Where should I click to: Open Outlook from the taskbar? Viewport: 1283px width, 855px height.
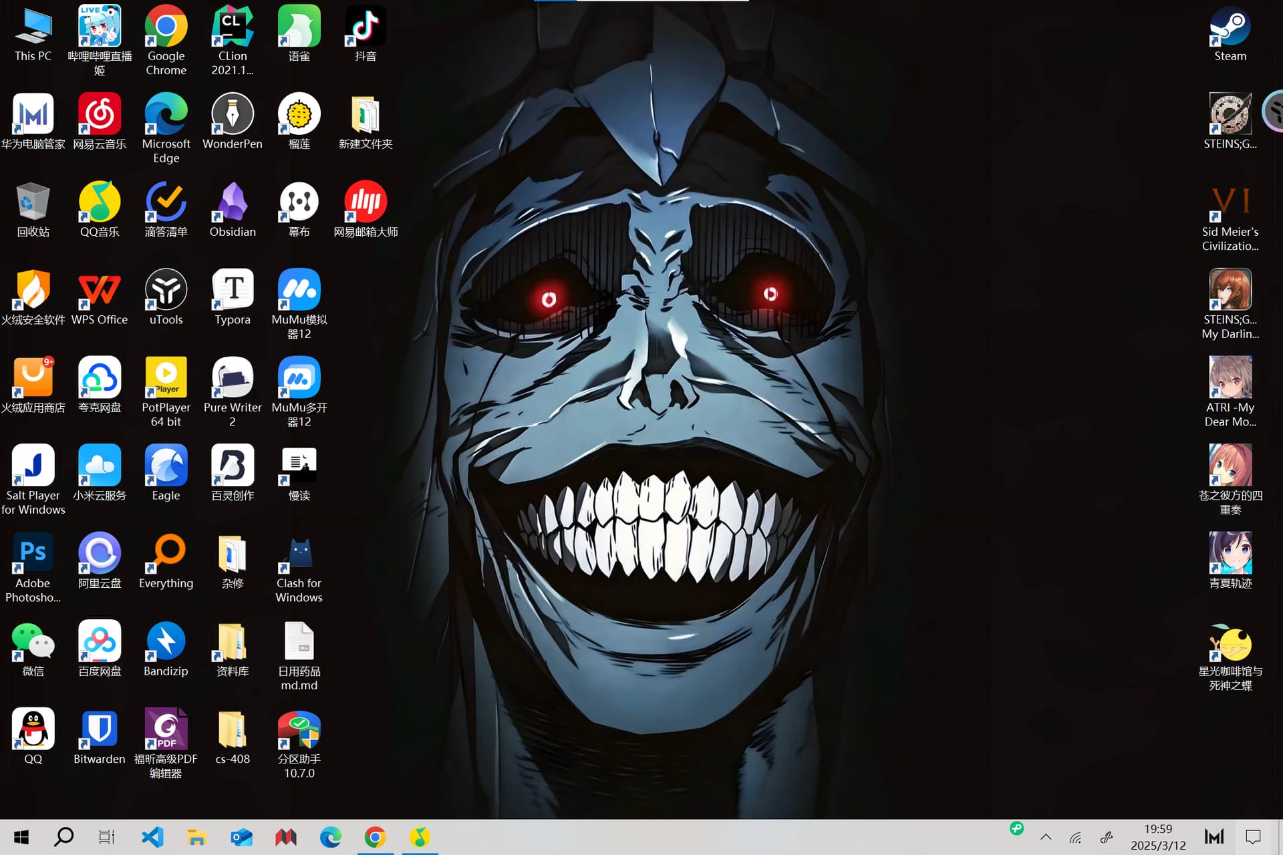(x=242, y=837)
